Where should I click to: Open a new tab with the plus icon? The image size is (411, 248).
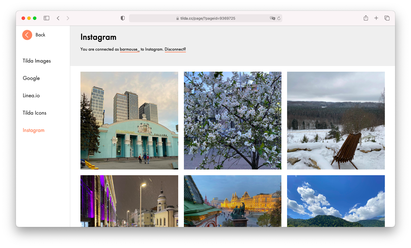click(376, 18)
